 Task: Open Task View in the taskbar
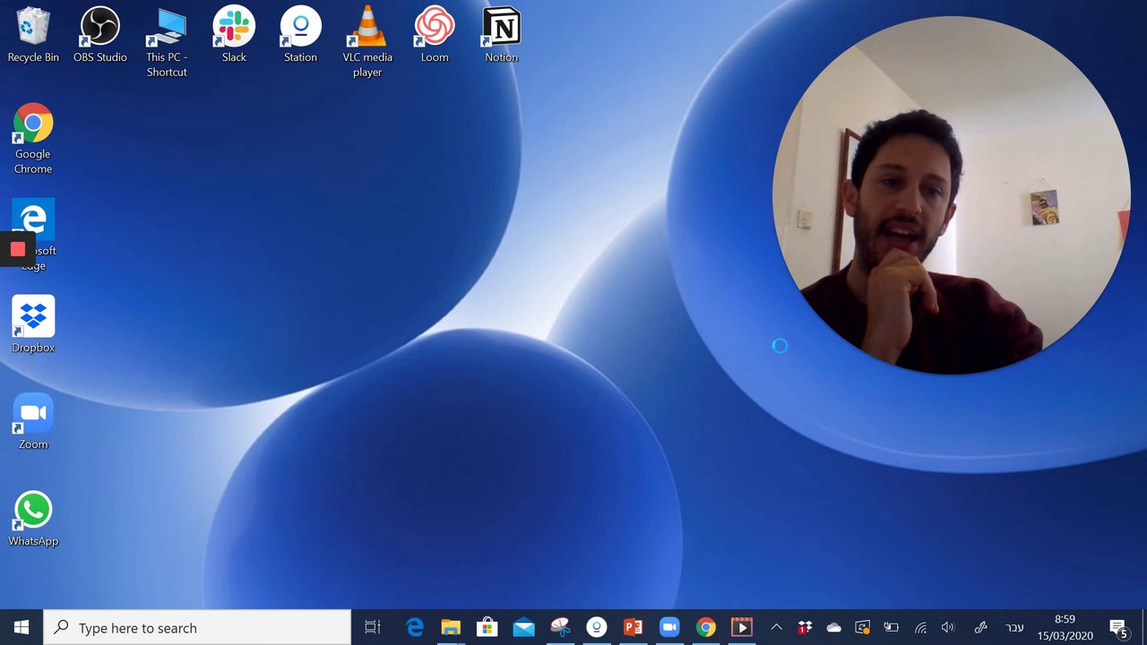tap(373, 628)
